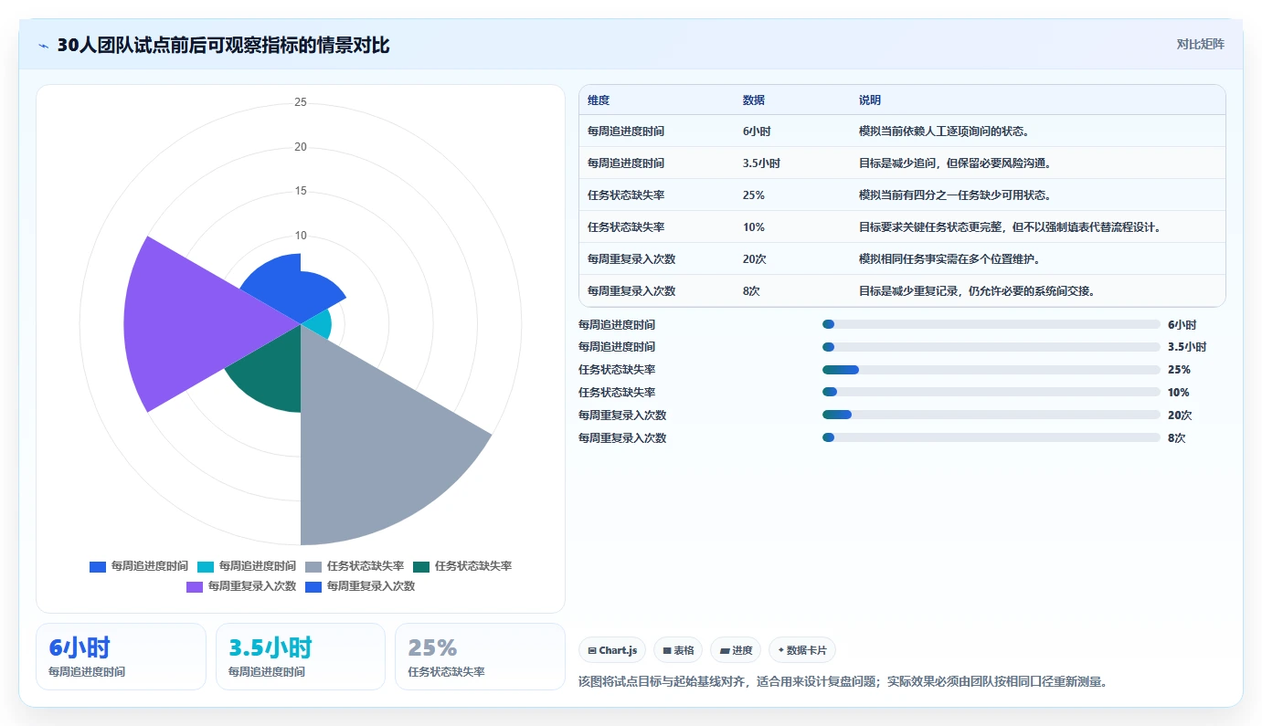
Task: Click the axis tick label 15 on the chart
Action: click(301, 191)
